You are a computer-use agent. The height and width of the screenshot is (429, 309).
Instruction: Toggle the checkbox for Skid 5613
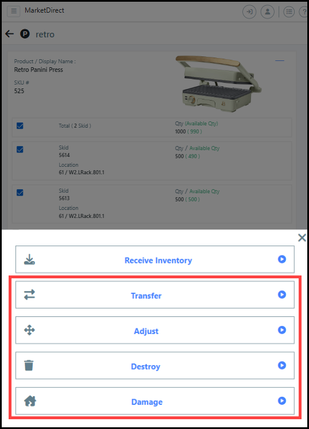tap(20, 193)
